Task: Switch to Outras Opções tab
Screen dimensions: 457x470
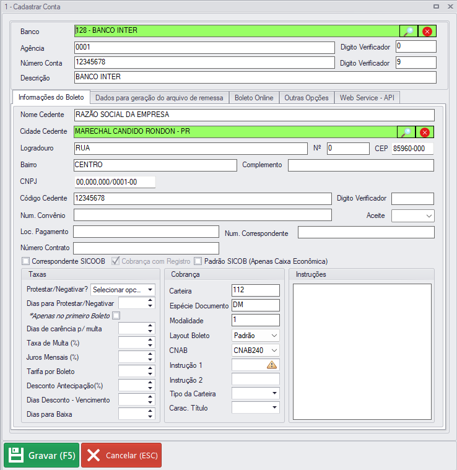Action: (x=307, y=98)
